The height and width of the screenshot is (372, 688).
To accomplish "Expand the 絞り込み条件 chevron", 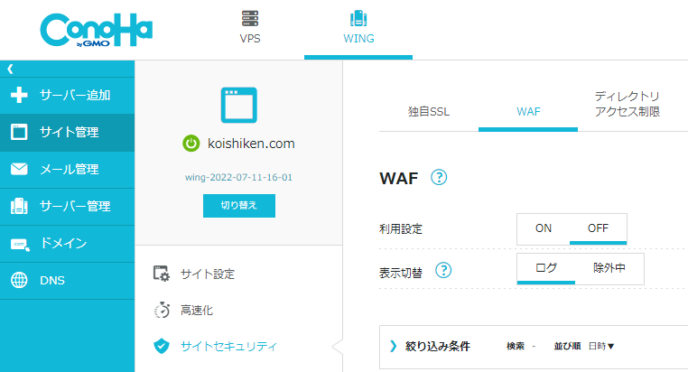I will pos(393,346).
